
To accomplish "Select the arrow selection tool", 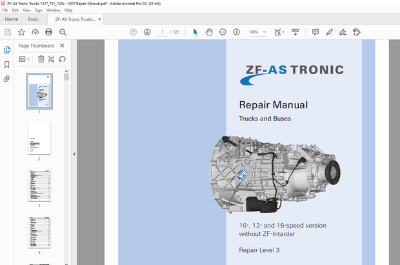I will (195, 32).
